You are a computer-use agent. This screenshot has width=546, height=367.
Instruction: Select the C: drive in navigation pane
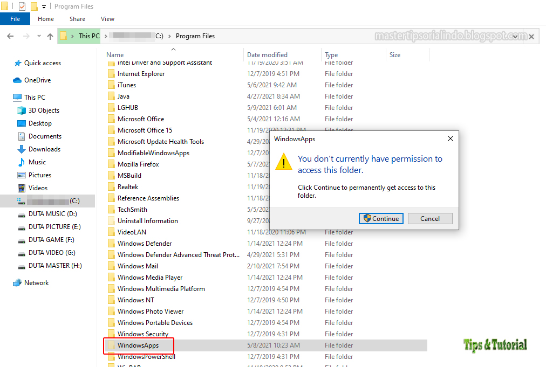[x=47, y=201]
